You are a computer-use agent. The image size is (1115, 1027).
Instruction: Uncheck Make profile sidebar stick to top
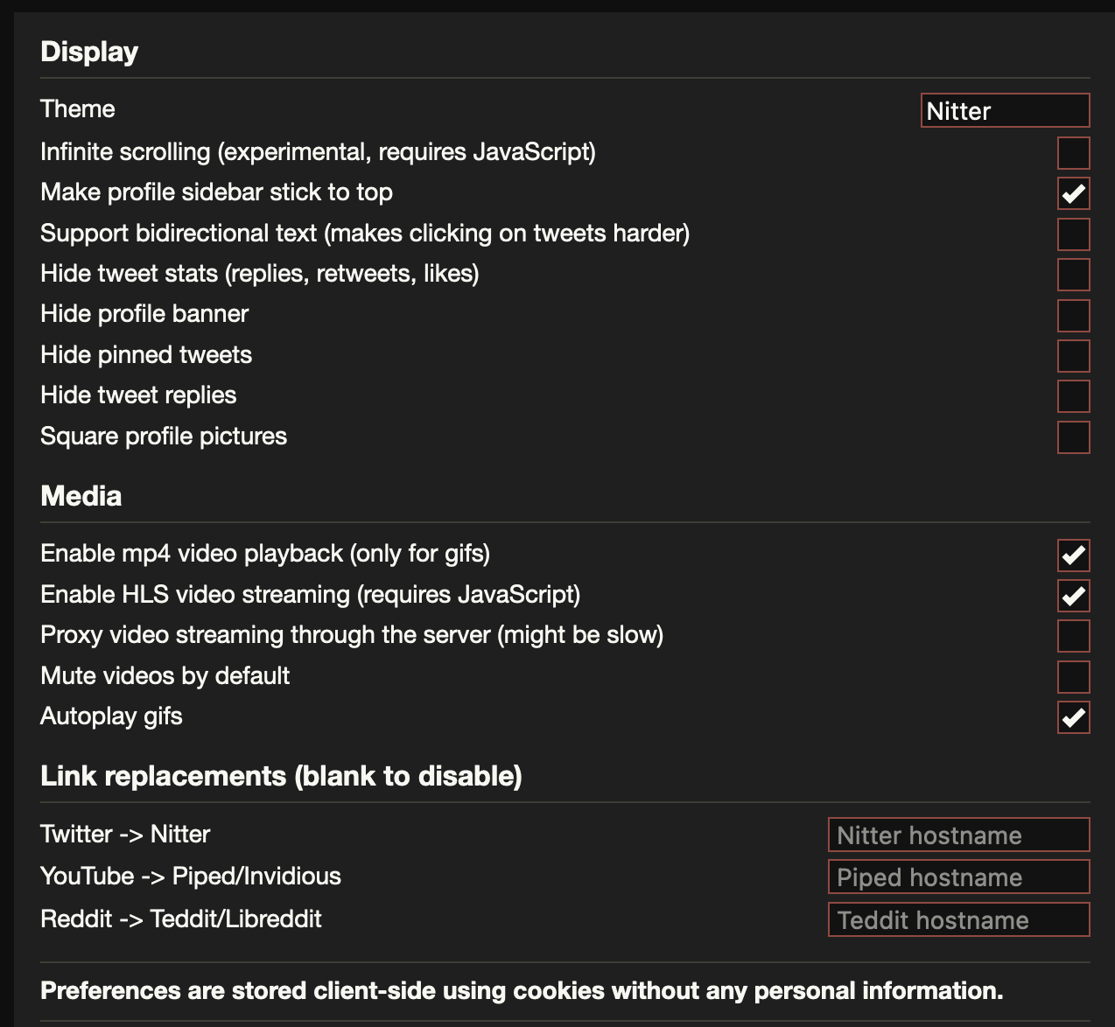(x=1073, y=193)
